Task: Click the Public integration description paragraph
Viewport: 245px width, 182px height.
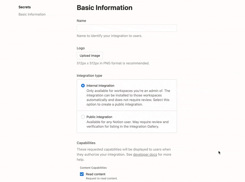Action: coord(127,124)
